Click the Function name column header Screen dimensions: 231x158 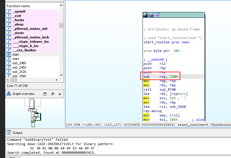click(x=18, y=6)
